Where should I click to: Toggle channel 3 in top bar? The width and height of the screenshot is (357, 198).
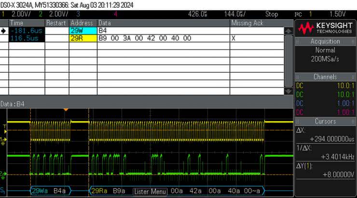(x=78, y=14)
